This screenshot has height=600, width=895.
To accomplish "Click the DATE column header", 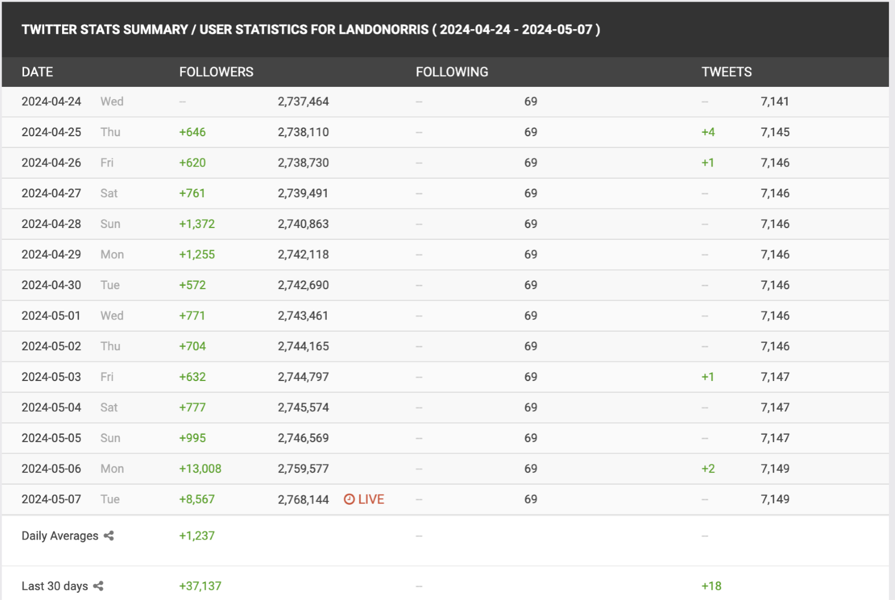I will click(38, 72).
